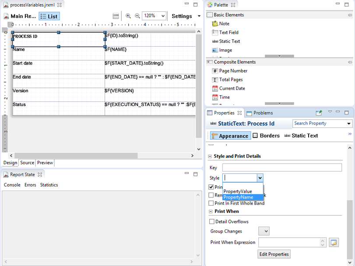This screenshot has height=266, width=355.
Task: Click the zoom out magnifier icon
Action: [137, 16]
